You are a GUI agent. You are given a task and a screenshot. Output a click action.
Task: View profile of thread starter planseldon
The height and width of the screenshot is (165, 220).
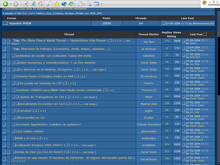148,131
